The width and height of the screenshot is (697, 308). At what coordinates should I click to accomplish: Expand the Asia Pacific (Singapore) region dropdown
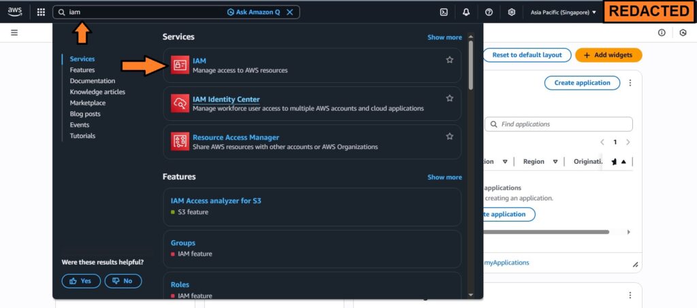point(564,12)
